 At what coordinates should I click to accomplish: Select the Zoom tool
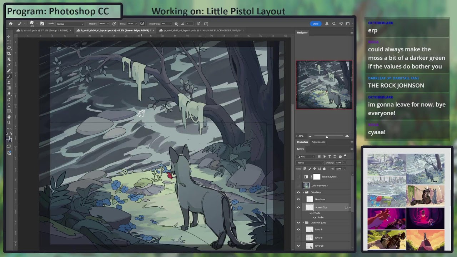pos(9,122)
